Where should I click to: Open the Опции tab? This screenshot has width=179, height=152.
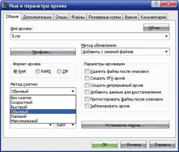coord(61,17)
